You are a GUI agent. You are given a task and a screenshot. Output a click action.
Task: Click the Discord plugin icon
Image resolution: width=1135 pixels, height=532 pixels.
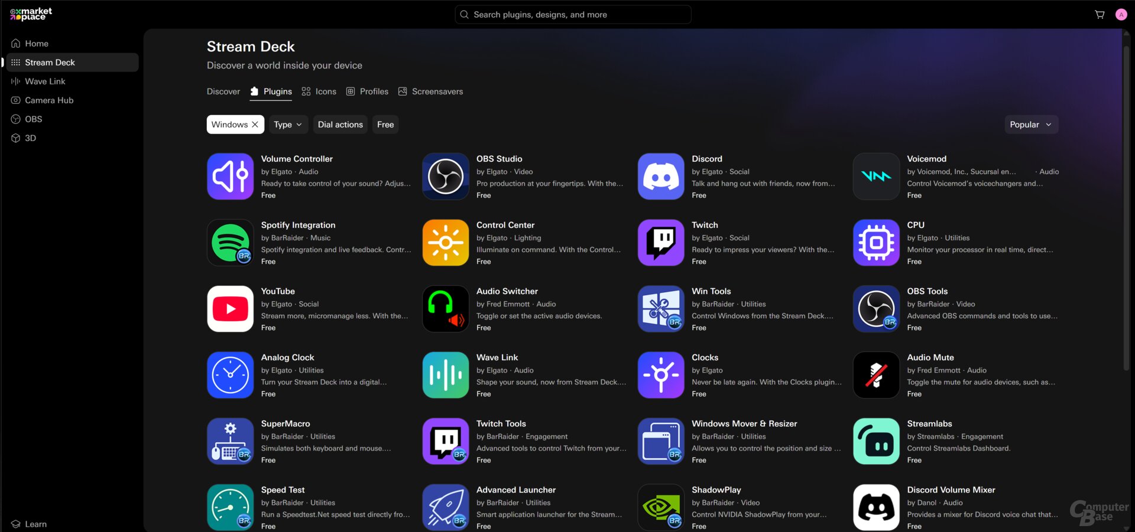(x=660, y=176)
